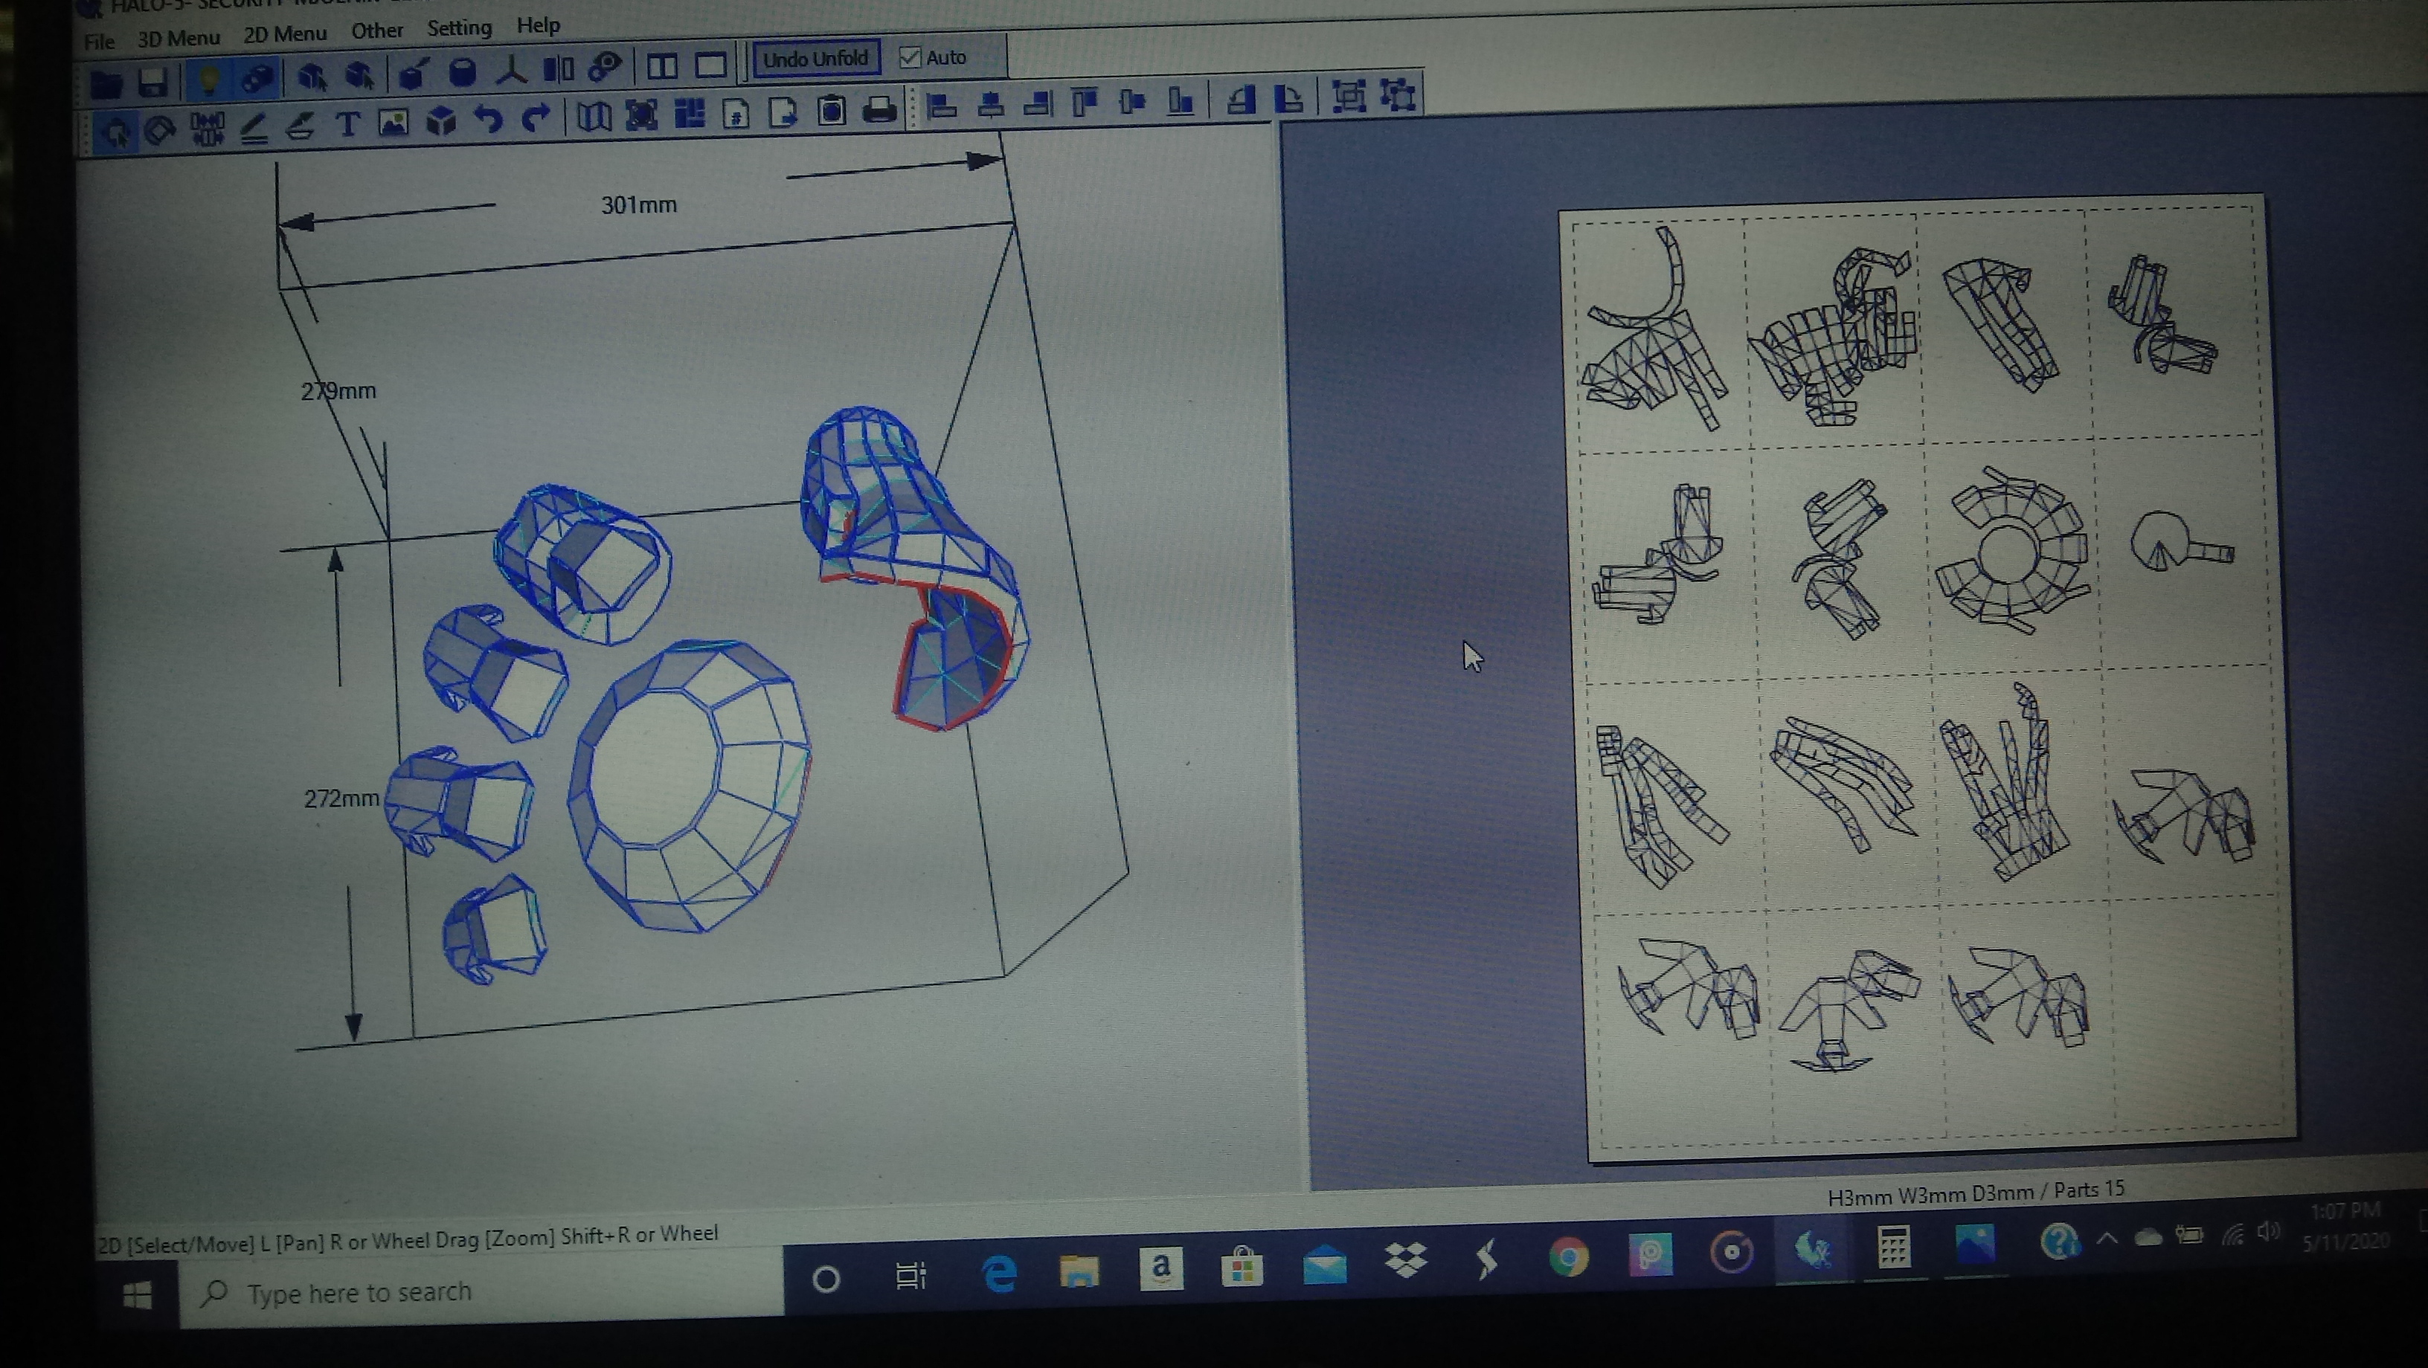
Task: Activate the 2D select/move cursor tool
Action: 116,133
